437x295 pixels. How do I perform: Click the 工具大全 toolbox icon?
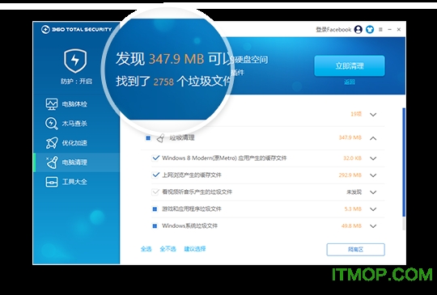click(52, 182)
